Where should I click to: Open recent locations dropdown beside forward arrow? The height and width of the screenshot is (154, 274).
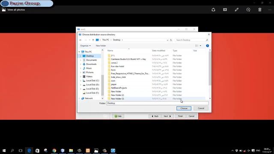pos(89,40)
